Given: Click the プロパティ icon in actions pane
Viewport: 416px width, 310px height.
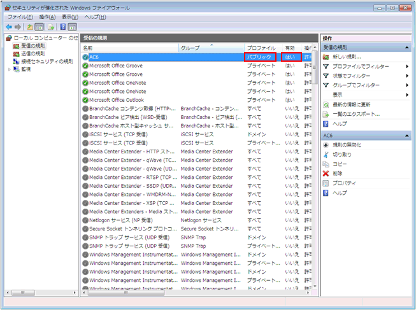Looking at the screenshot, I should (326, 183).
